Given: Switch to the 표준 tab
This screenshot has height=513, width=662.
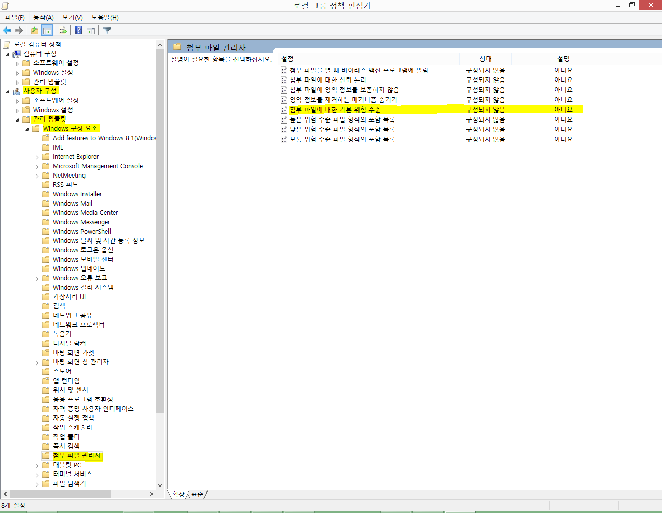Looking at the screenshot, I should [x=197, y=494].
